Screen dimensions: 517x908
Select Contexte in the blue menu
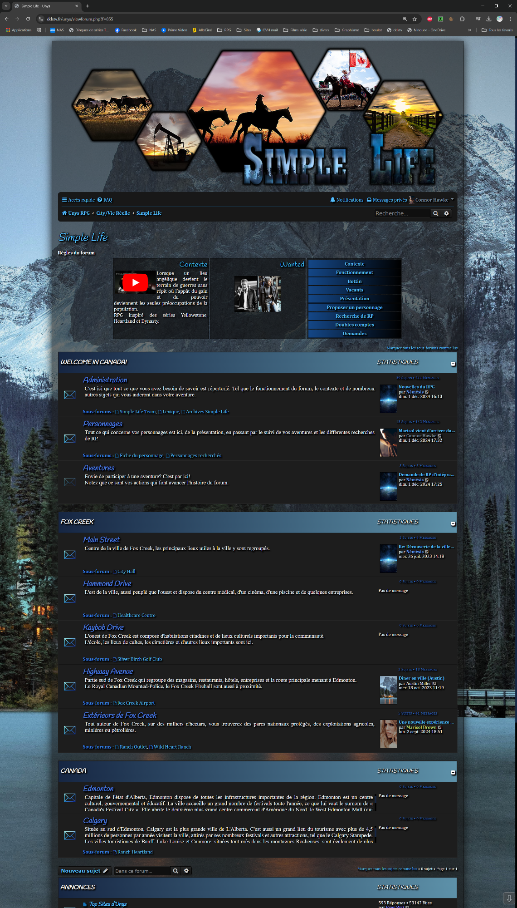(354, 264)
